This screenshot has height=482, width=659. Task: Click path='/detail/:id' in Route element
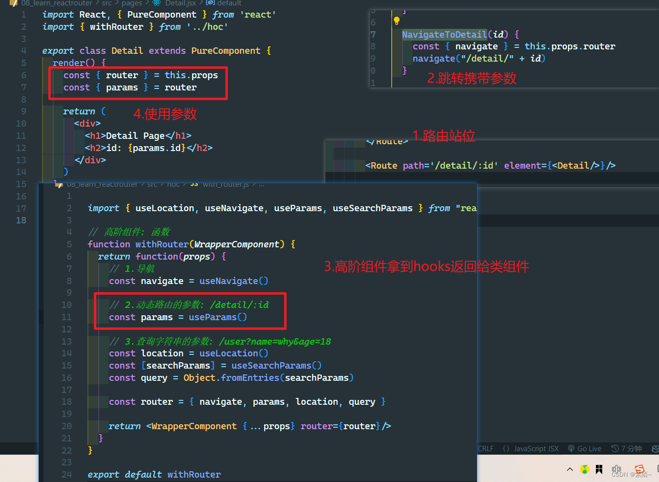coord(450,166)
